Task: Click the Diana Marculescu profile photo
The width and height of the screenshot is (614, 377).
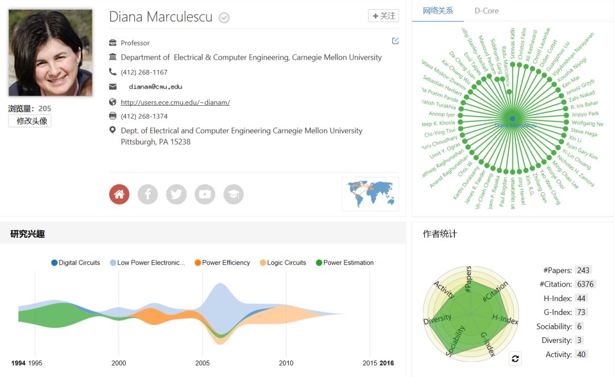Action: click(50, 52)
